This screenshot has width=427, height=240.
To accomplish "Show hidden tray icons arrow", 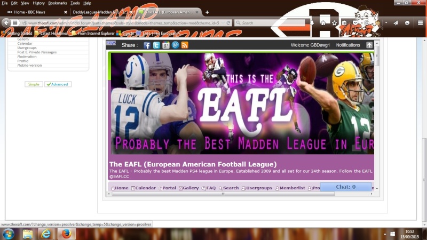I will click(x=385, y=234).
